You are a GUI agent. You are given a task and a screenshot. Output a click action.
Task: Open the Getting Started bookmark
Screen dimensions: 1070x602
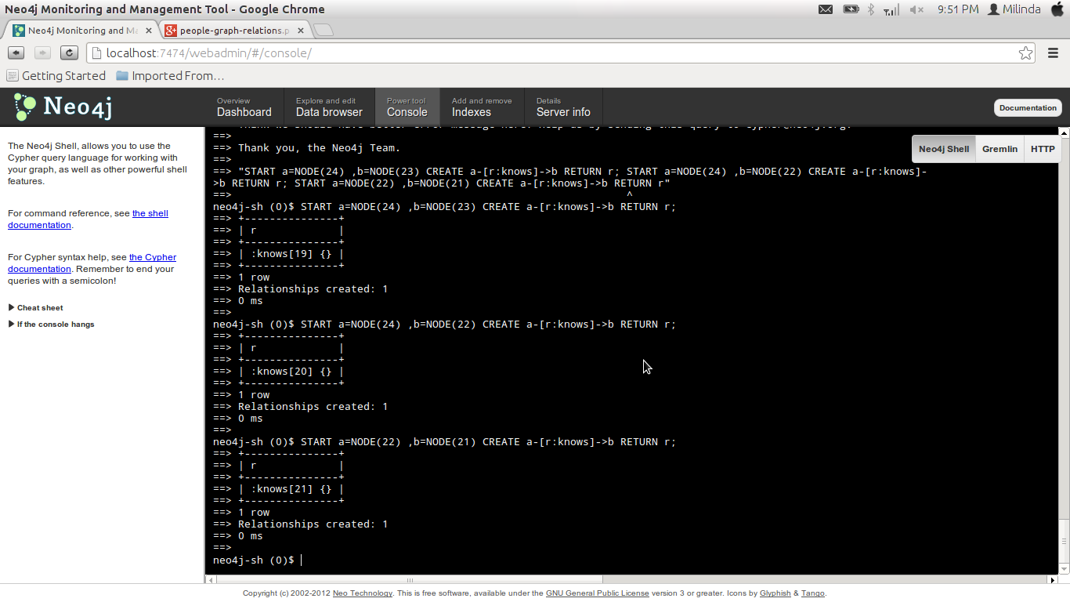pyautogui.click(x=56, y=76)
